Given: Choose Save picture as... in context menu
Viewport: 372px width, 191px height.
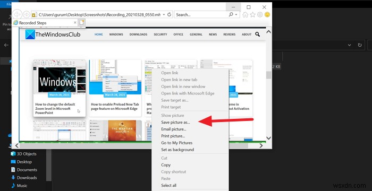Looking at the screenshot, I should point(175,122).
